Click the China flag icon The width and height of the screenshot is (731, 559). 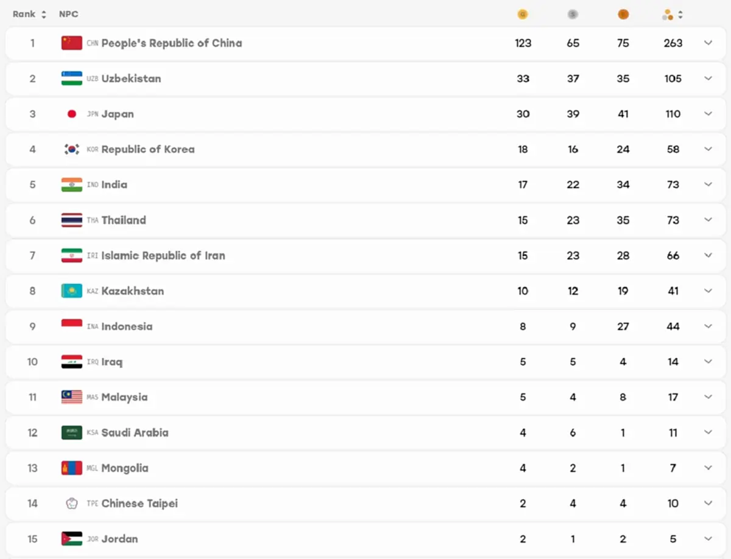pyautogui.click(x=71, y=43)
